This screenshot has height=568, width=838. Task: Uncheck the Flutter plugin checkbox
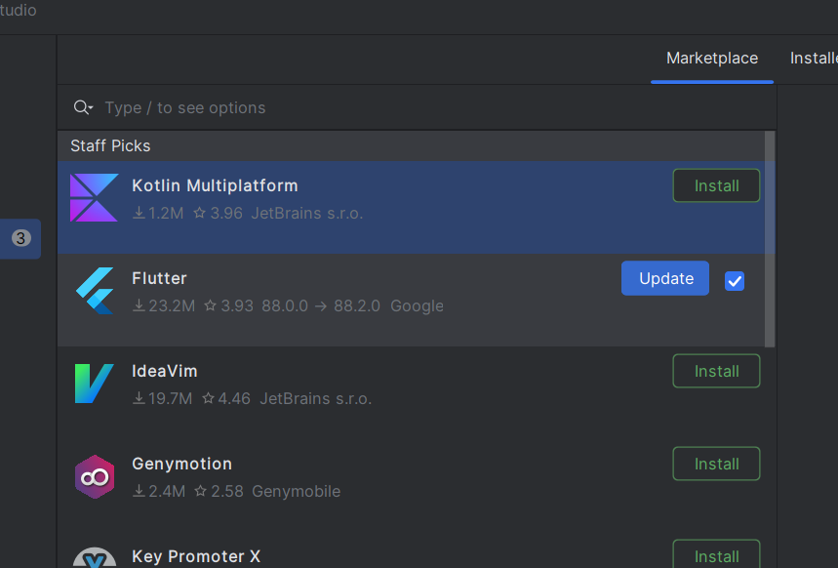(735, 281)
